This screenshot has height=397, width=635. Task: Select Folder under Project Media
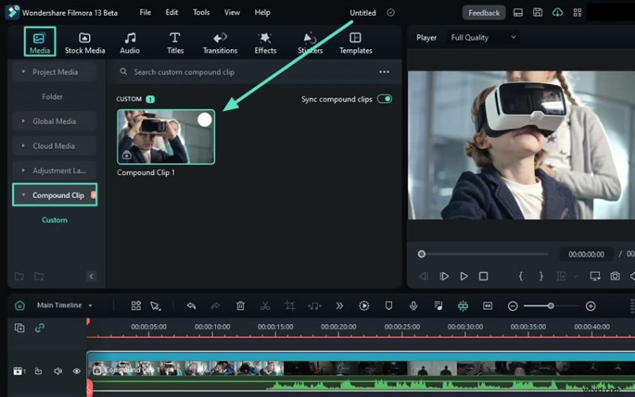coord(52,97)
